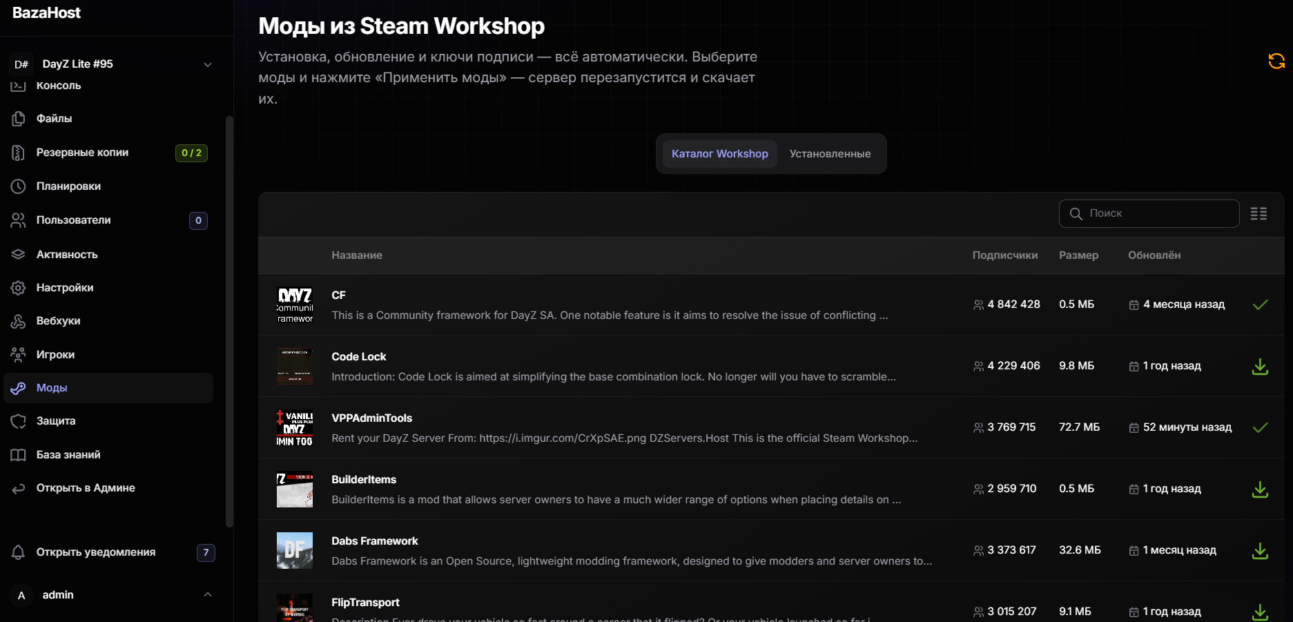This screenshot has width=1293, height=622.
Task: Expand the DayZ Lite #95 server dropdown
Action: 207,64
